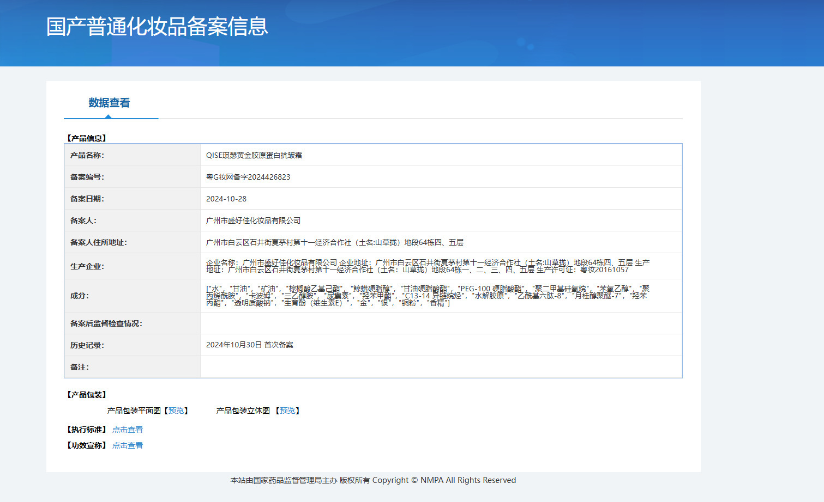Click the 备案人住所地址 value text
Screen dimensions: 824x502
click(335, 242)
